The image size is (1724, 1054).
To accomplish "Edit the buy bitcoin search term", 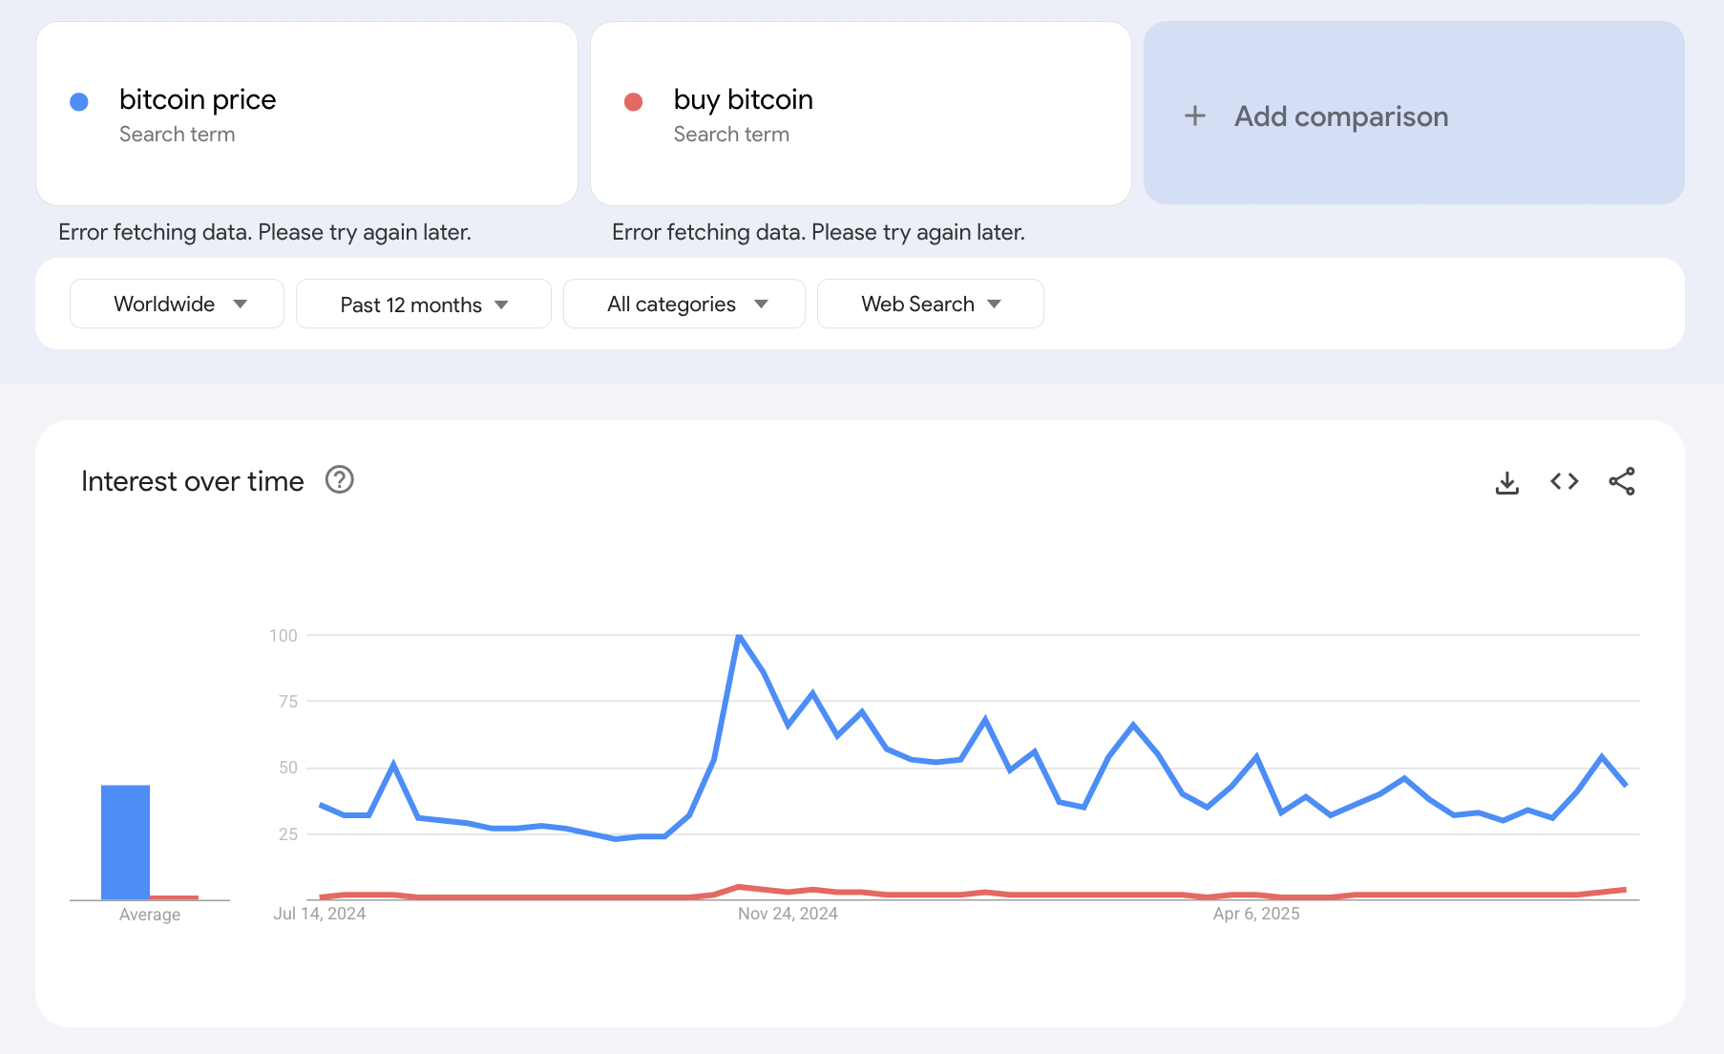I will click(x=743, y=100).
